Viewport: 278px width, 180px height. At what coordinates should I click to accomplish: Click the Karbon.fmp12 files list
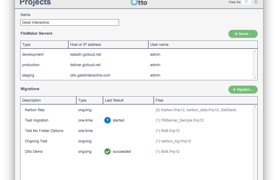196,110
